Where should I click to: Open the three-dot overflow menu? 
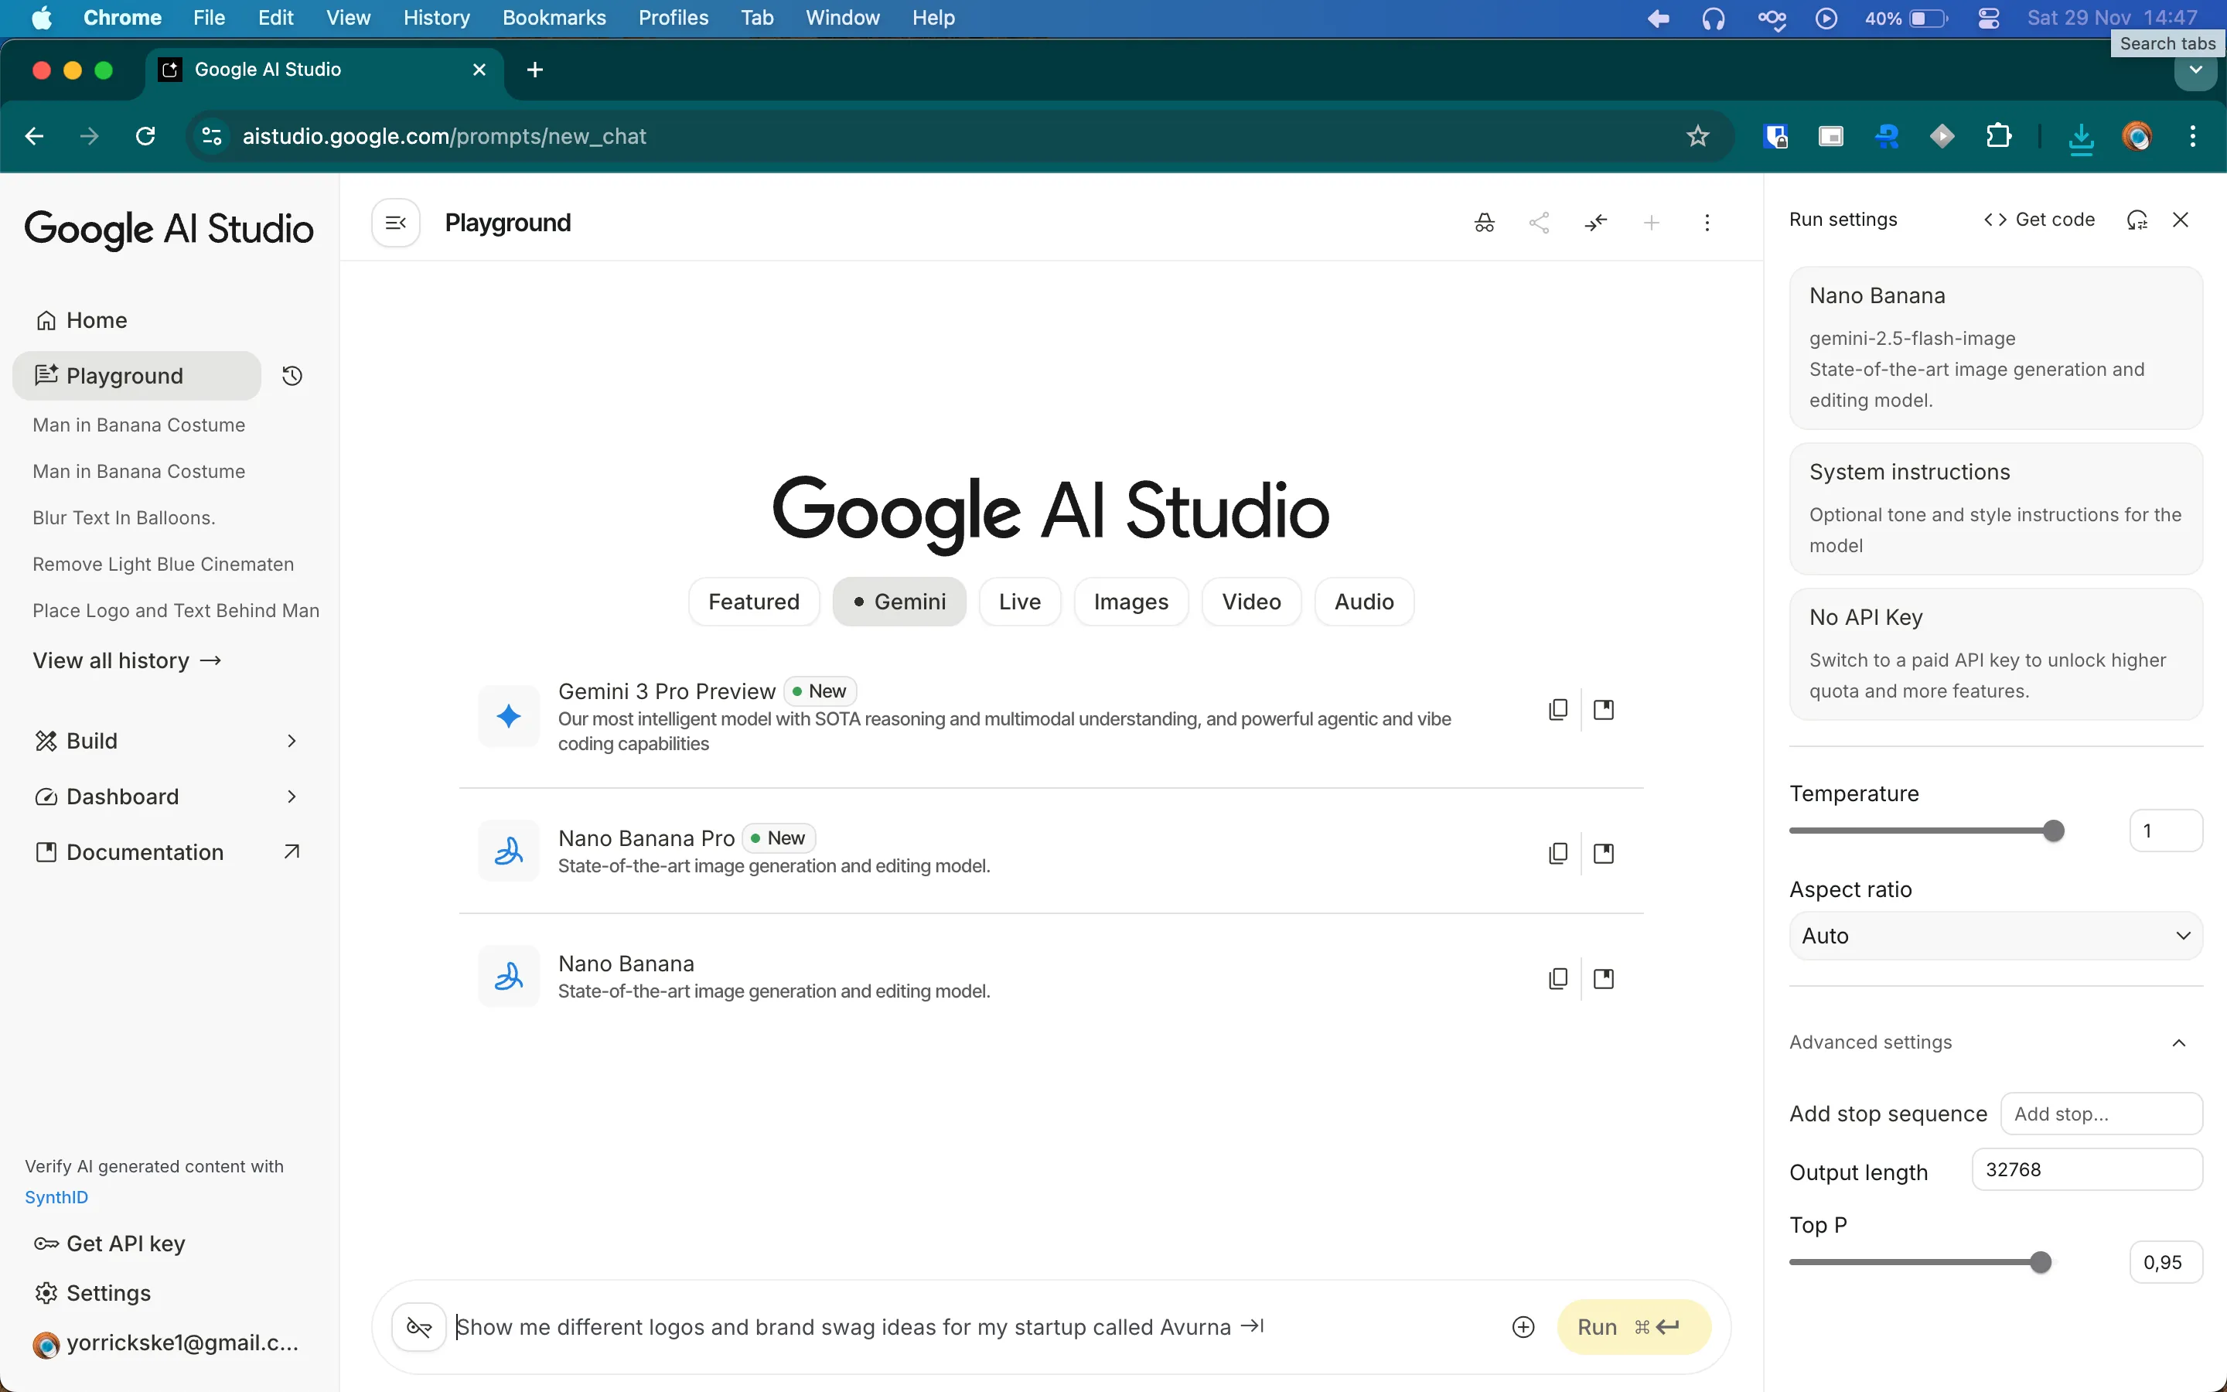[x=1707, y=222]
